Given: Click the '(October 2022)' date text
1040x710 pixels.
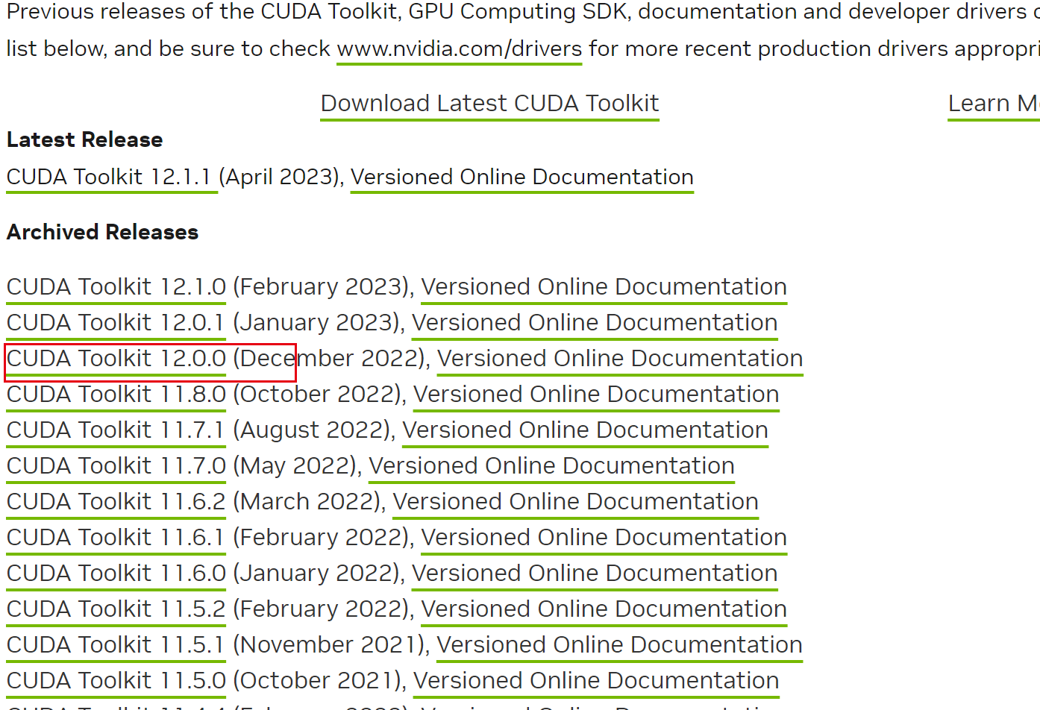Looking at the screenshot, I should coord(318,395).
